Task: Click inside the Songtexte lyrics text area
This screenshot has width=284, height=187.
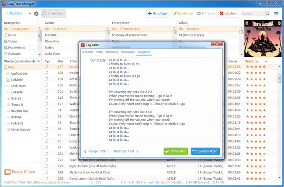Action: click(164, 100)
